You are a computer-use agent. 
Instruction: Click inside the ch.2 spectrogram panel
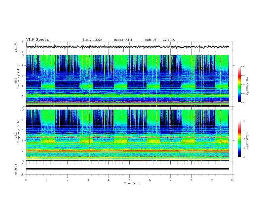pyautogui.click(x=128, y=135)
